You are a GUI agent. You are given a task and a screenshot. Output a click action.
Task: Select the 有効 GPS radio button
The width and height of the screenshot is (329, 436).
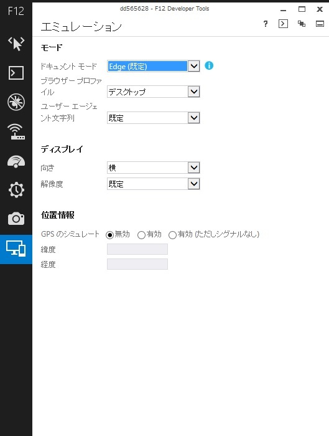tap(141, 235)
